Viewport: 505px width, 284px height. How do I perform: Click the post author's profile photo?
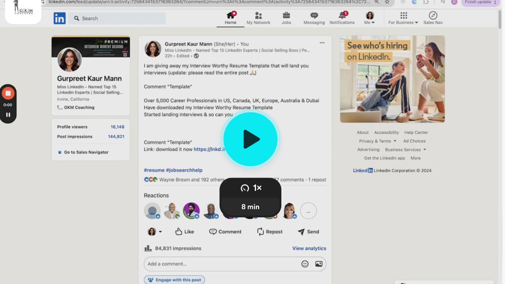point(153,49)
